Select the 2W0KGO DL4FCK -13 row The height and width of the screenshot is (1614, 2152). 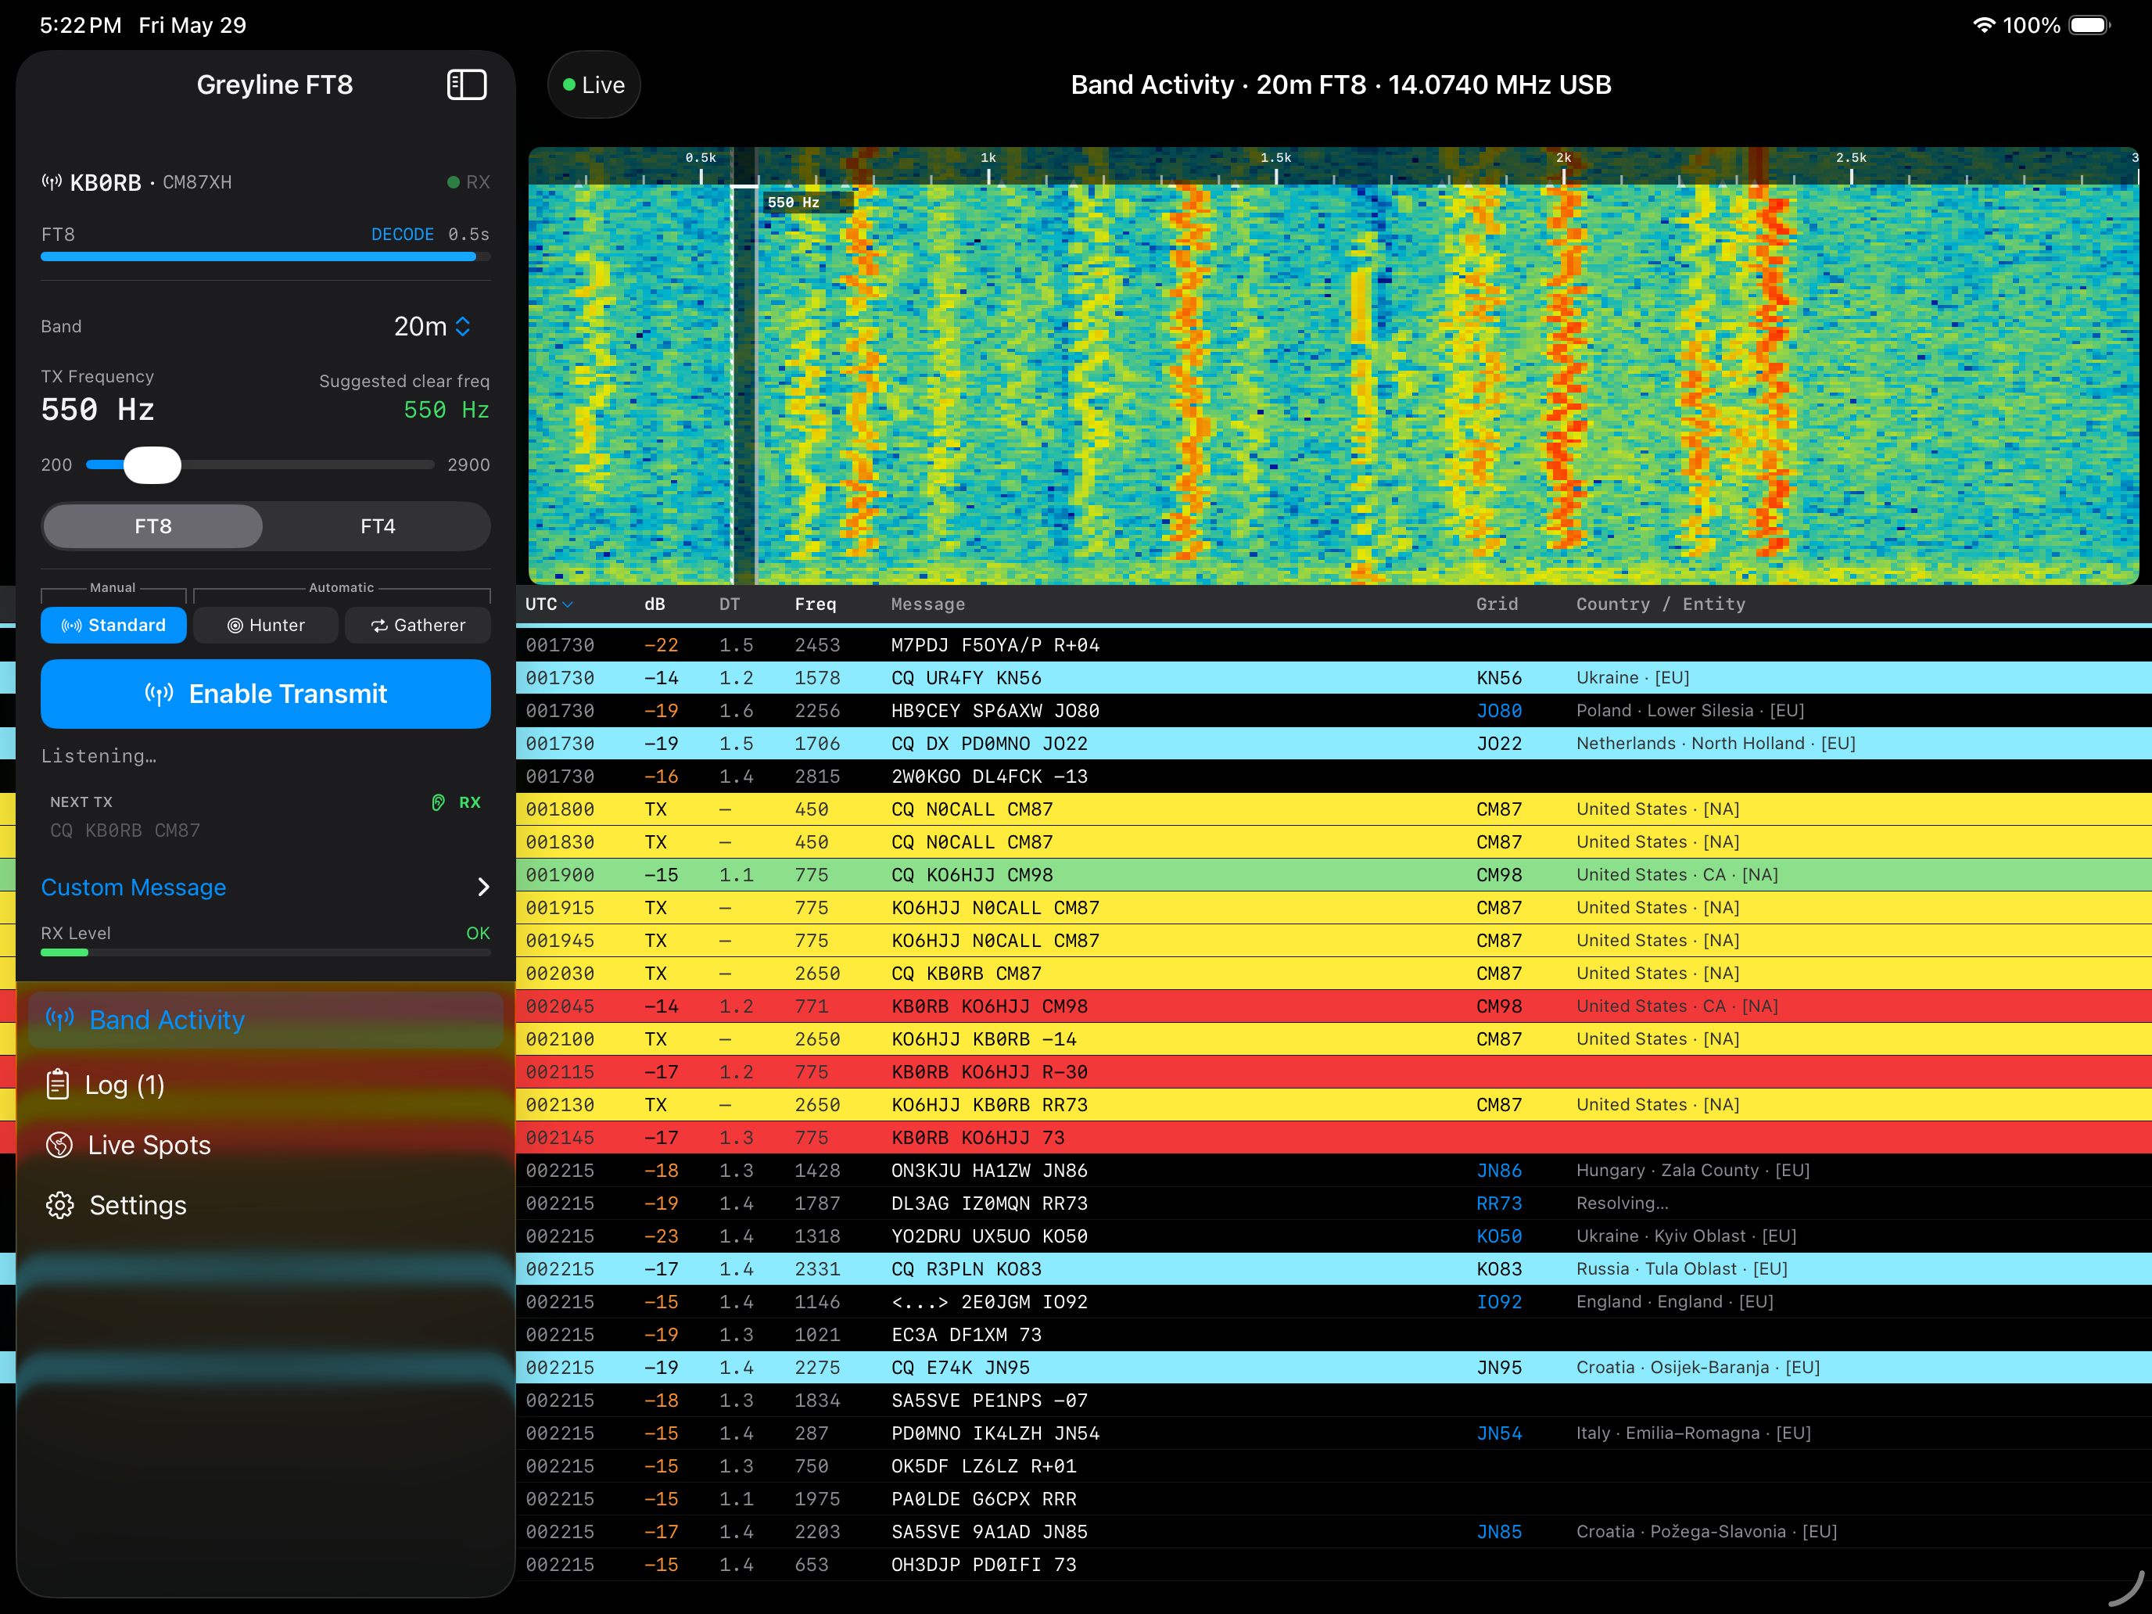1332,777
